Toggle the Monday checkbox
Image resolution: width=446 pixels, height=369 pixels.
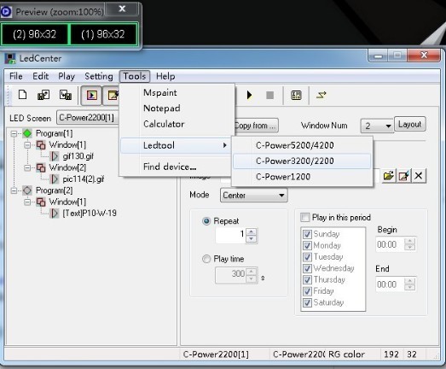[x=307, y=245]
